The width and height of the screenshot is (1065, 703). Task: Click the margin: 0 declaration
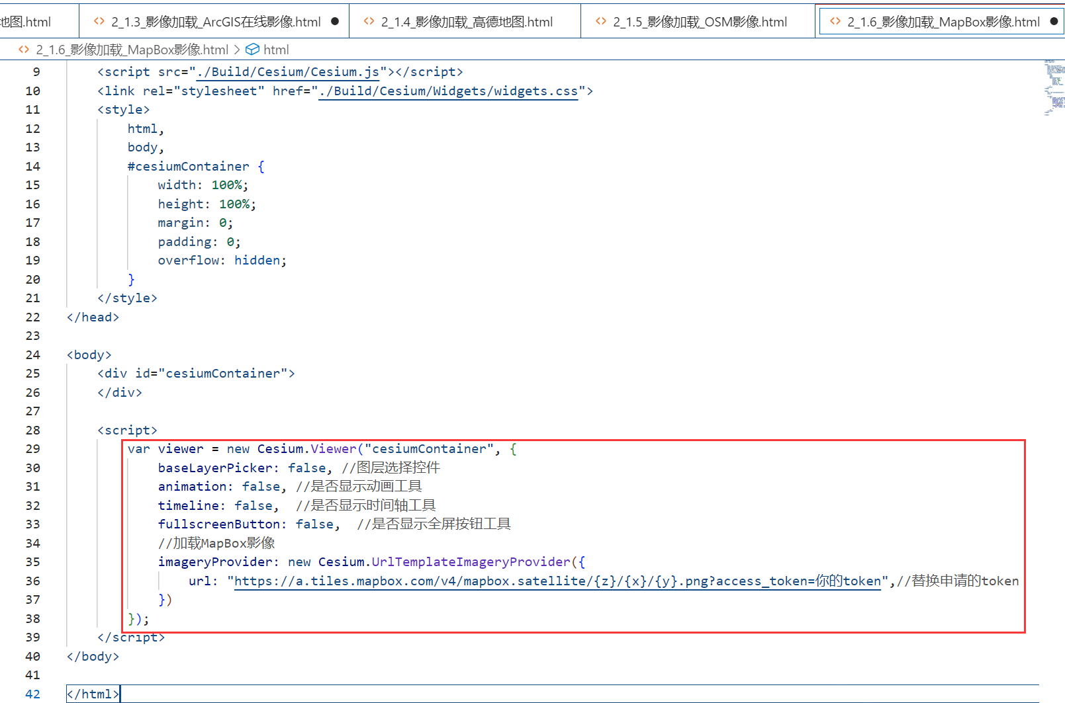[195, 223]
